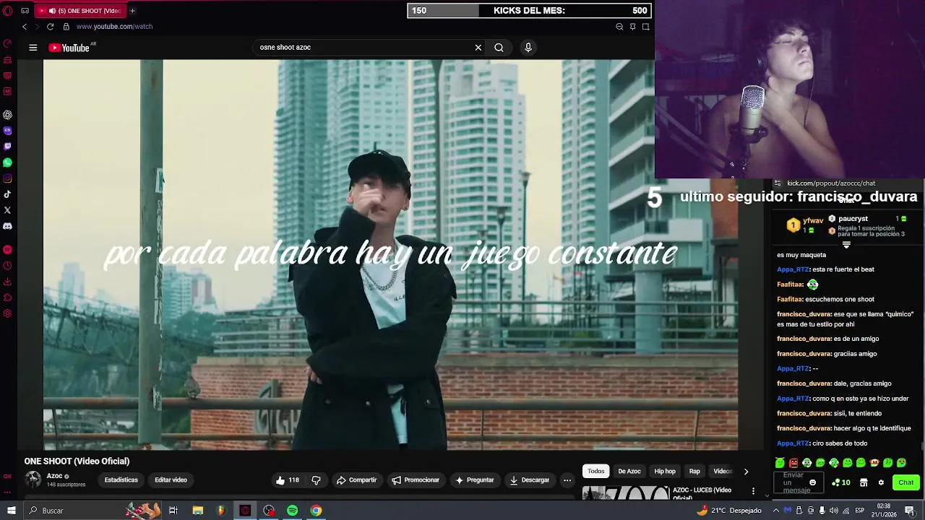Viewport: 925px width, 520px height.
Task: Show hidden system tray icons
Action: point(775,511)
